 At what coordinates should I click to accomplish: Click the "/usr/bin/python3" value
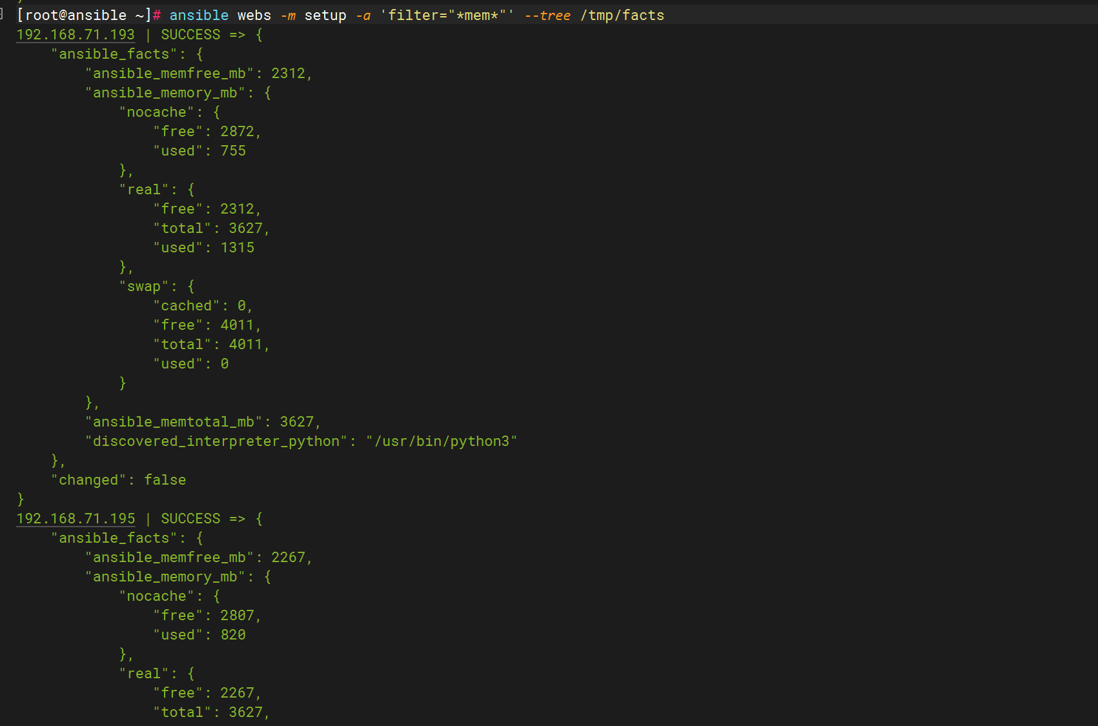[x=442, y=441]
